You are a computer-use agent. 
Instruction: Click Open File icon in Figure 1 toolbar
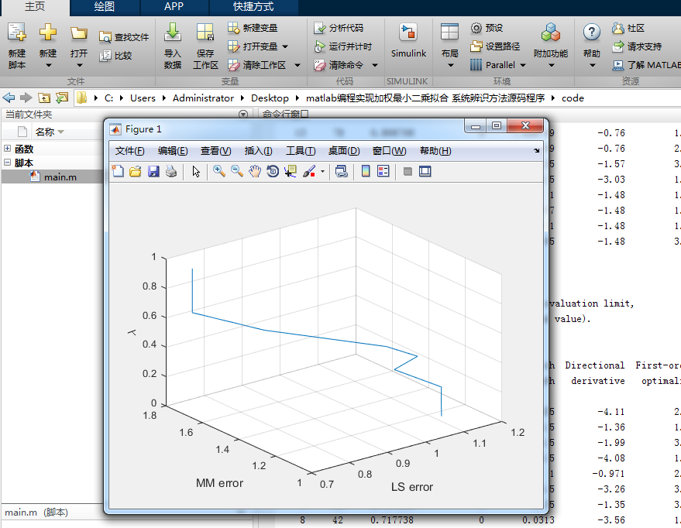pos(136,171)
